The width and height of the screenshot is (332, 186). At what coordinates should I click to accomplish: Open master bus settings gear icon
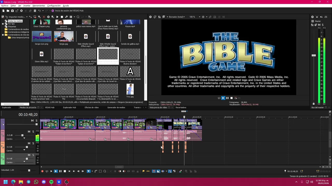tap(312, 17)
